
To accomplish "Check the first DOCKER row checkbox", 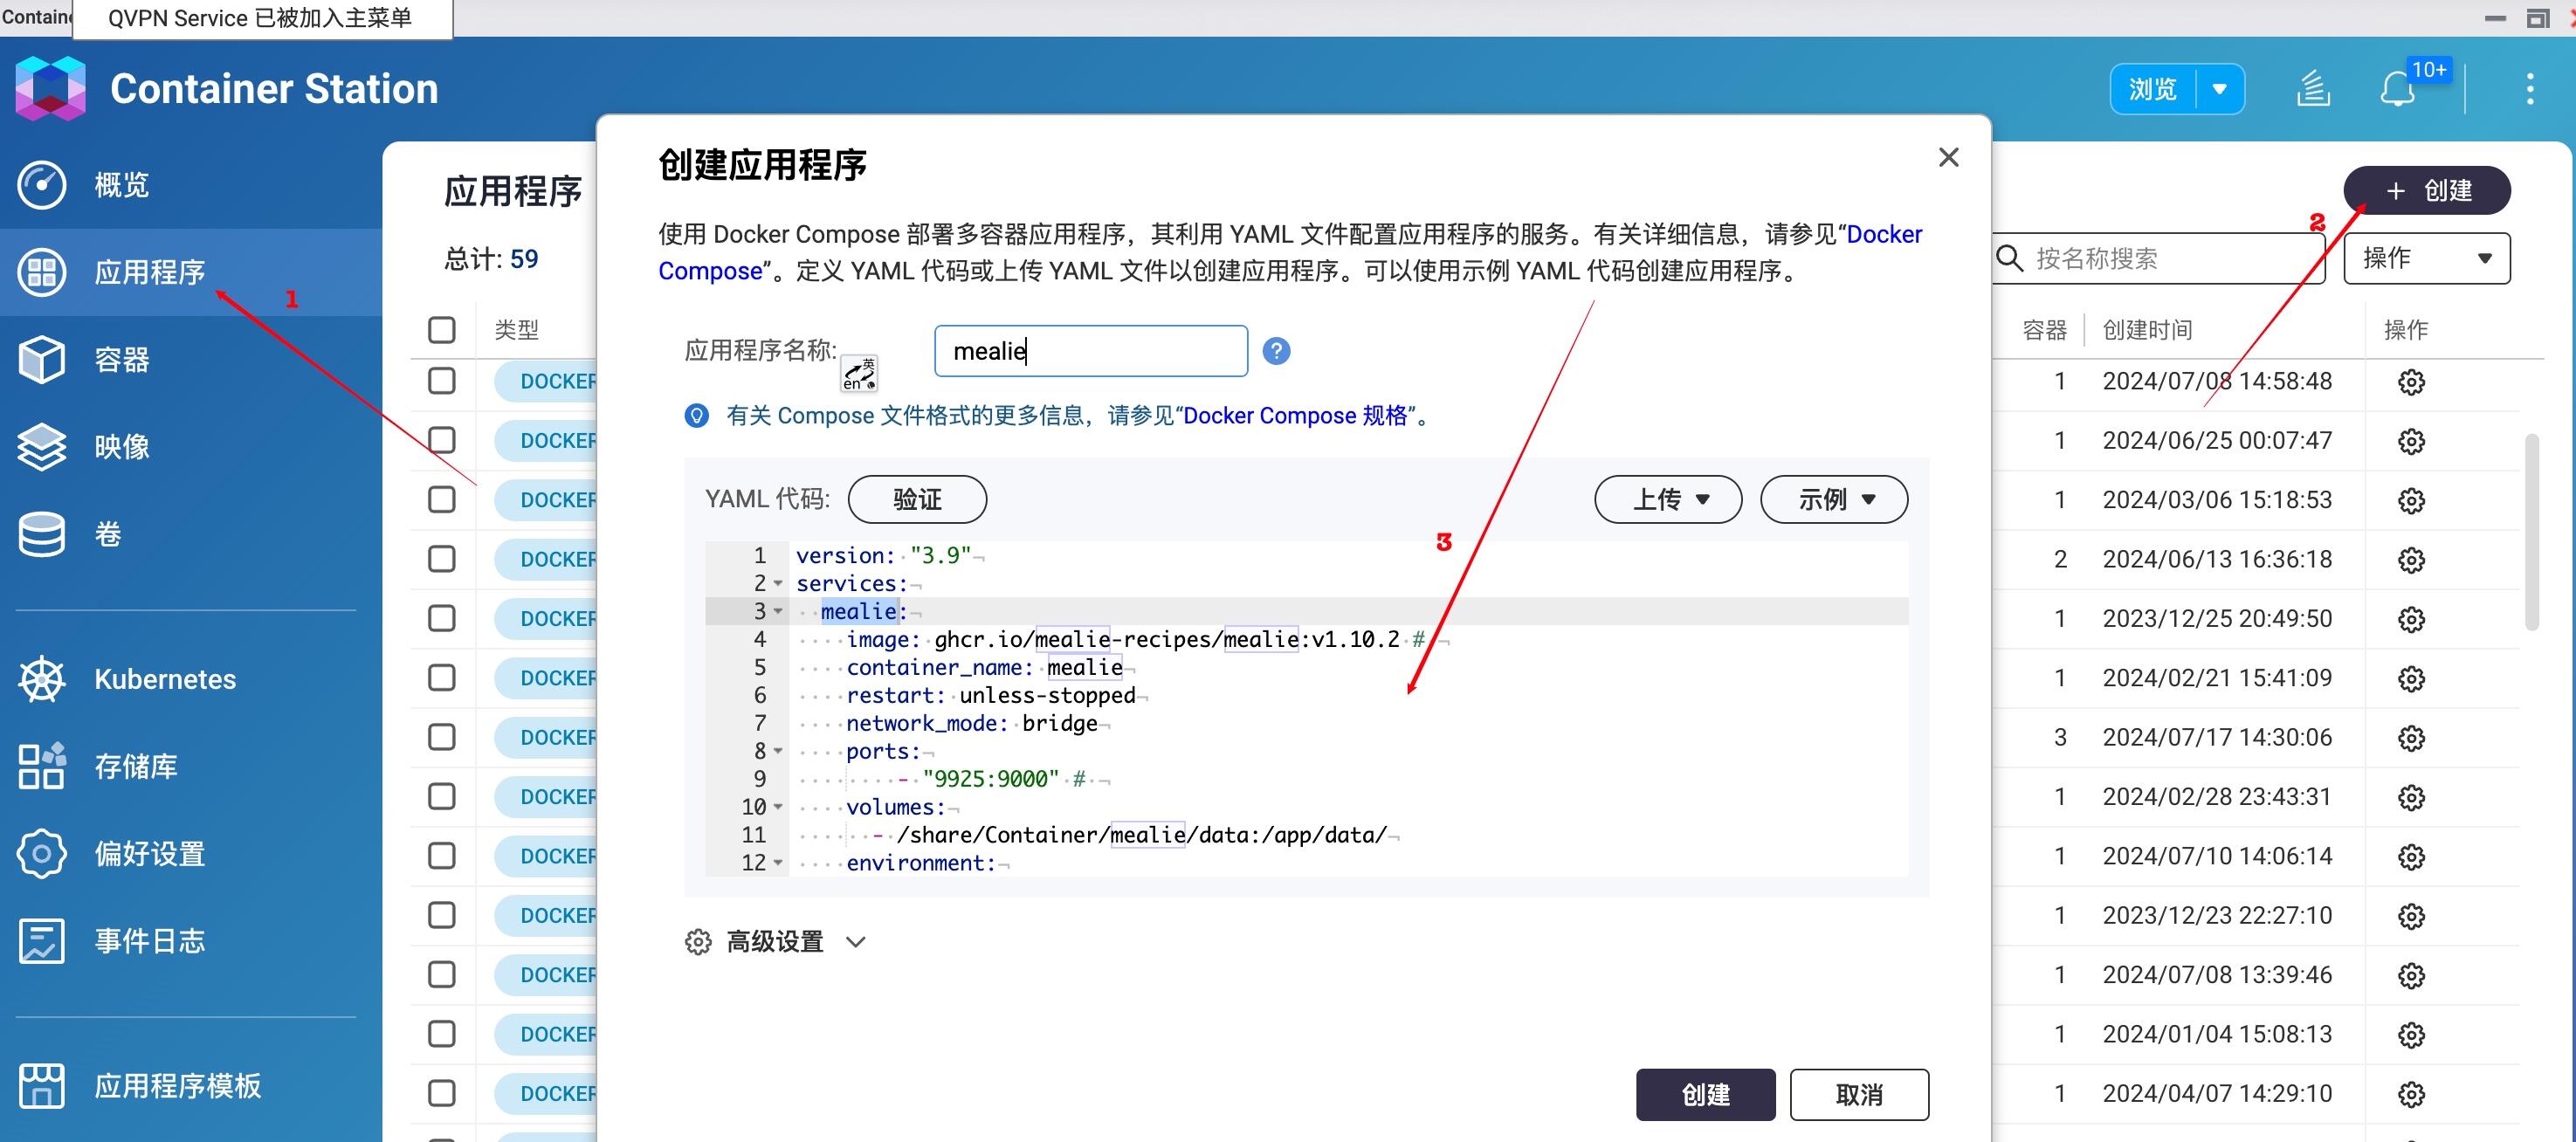I will 442,381.
